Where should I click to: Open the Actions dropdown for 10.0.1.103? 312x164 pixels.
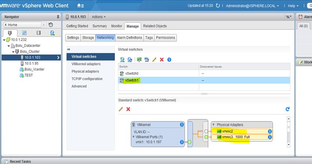point(99,17)
